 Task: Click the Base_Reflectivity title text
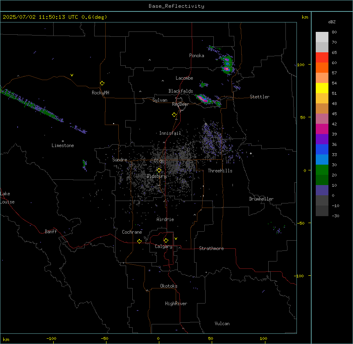coord(176,6)
